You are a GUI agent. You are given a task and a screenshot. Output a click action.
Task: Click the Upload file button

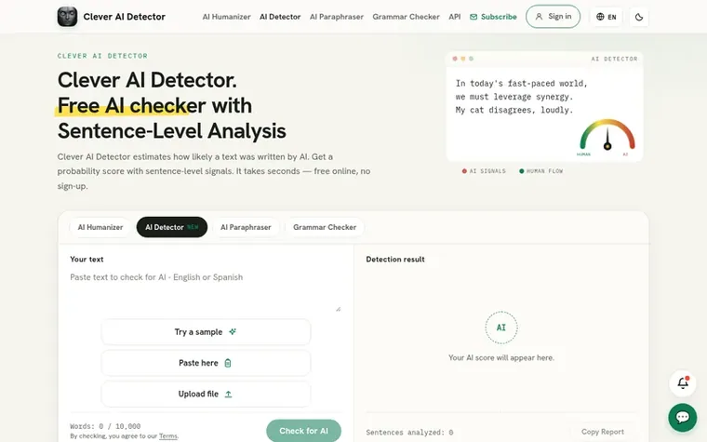(207, 395)
